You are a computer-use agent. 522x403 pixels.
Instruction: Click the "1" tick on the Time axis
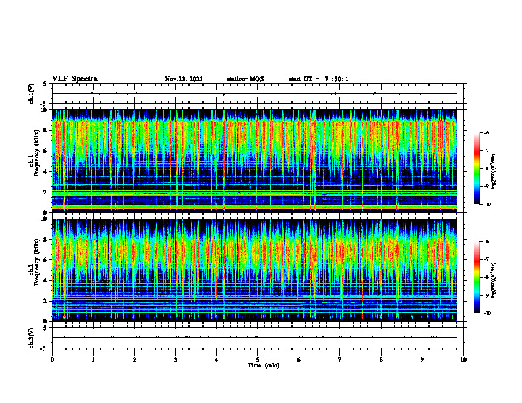click(x=93, y=360)
